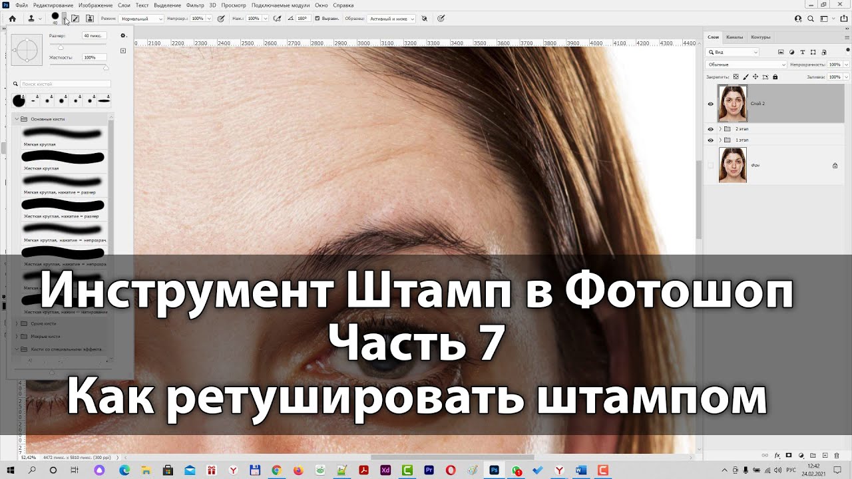Lock image pixels brush icon

tap(745, 77)
